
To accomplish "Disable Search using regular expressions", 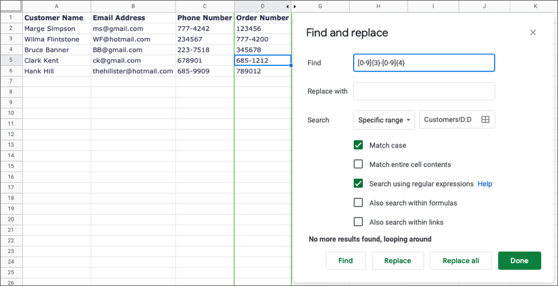I will [x=358, y=184].
